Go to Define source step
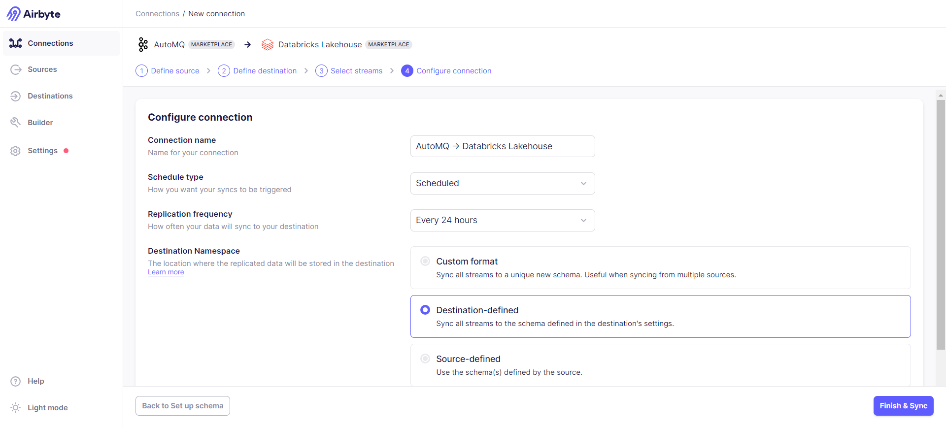The height and width of the screenshot is (428, 946). 168,71
